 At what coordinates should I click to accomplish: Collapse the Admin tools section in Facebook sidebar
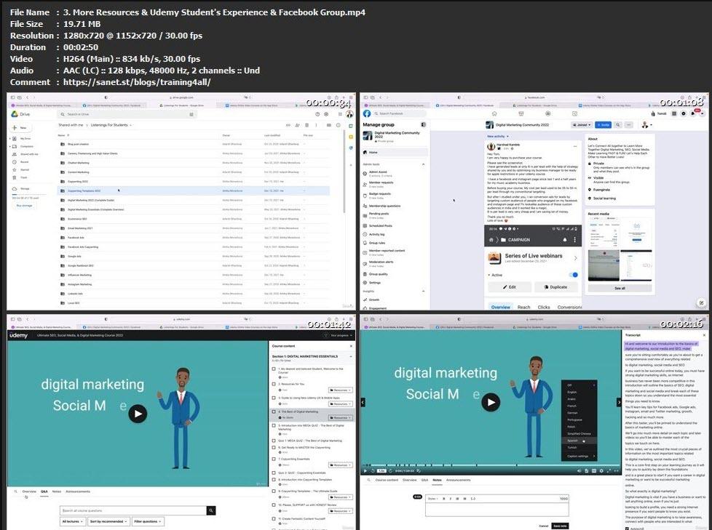(423, 164)
